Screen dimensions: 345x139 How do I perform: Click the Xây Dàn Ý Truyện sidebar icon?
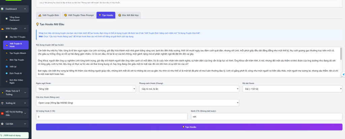tap(6, 36)
